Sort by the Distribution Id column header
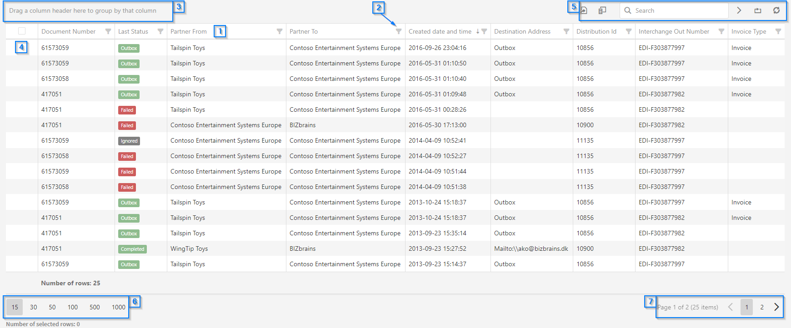791x328 pixels. 596,31
